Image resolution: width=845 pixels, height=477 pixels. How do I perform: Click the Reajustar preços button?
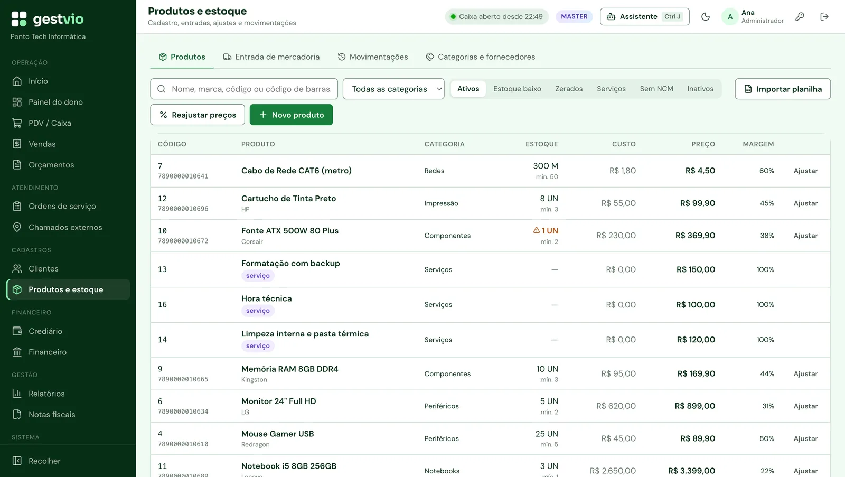pyautogui.click(x=198, y=115)
